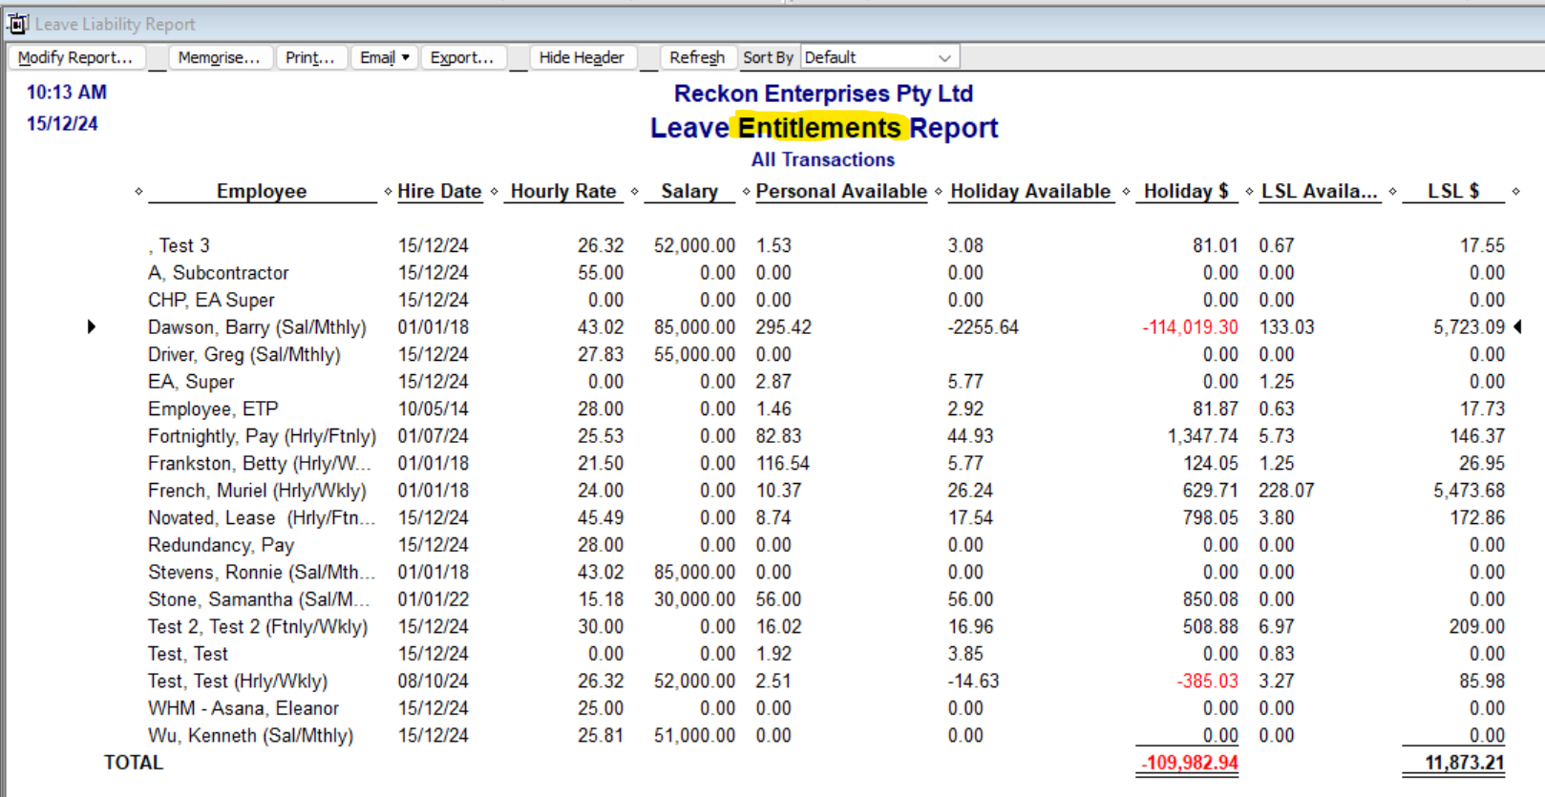Viewport: 1545px width, 797px height.
Task: Click the Holiday Available value -2255.64
Action: 983,327
